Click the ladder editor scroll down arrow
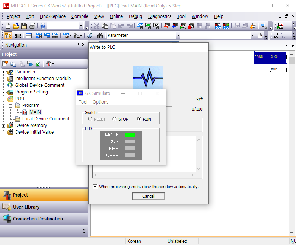The width and height of the screenshot is (296, 245). point(292,233)
